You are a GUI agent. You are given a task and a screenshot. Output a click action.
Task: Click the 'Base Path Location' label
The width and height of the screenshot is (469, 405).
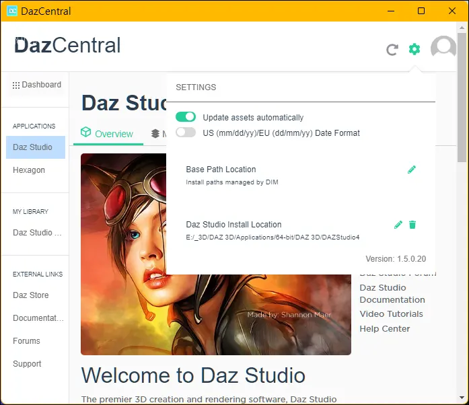click(x=221, y=170)
